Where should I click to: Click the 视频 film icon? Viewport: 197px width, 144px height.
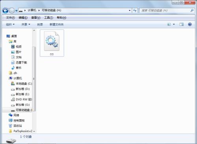point(13,47)
